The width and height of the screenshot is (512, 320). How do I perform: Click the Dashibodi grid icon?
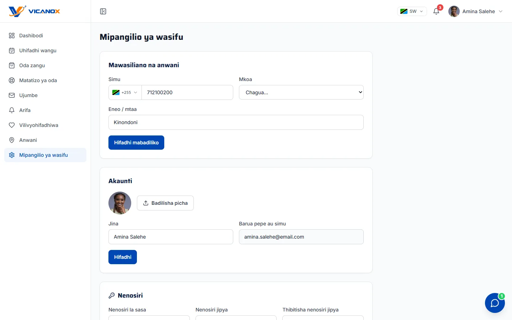[12, 36]
